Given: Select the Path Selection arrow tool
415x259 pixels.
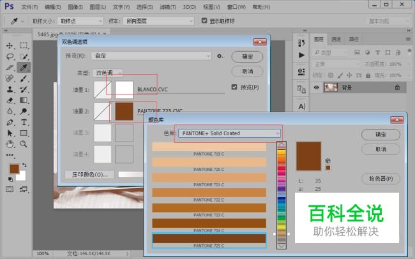Looking at the screenshot, I should 10,133.
